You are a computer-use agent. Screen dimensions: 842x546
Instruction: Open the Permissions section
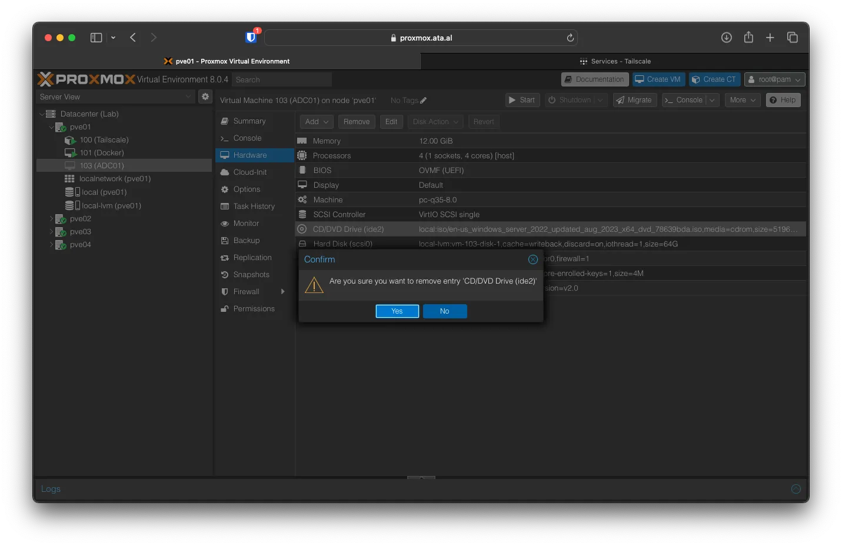pyautogui.click(x=254, y=309)
